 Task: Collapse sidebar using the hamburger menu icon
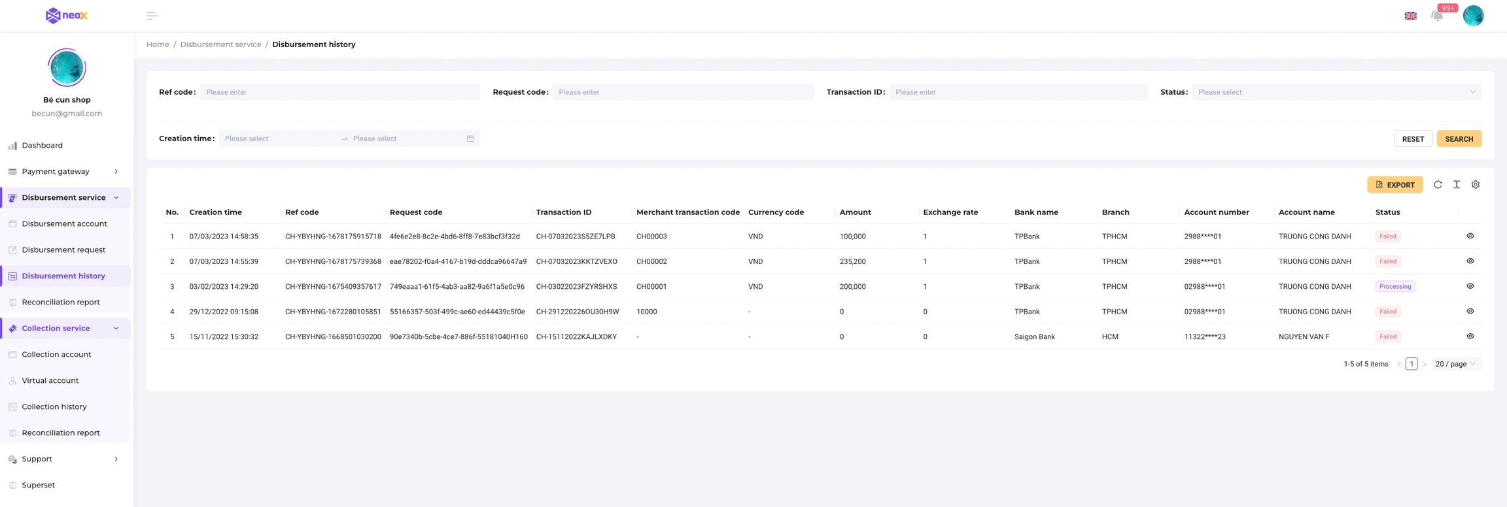[x=152, y=16]
